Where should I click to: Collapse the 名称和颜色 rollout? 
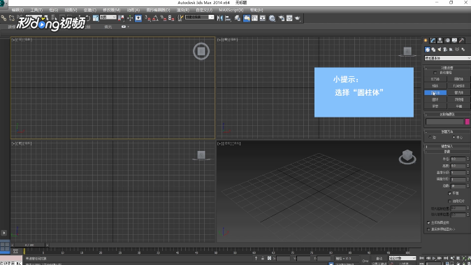[447, 115]
